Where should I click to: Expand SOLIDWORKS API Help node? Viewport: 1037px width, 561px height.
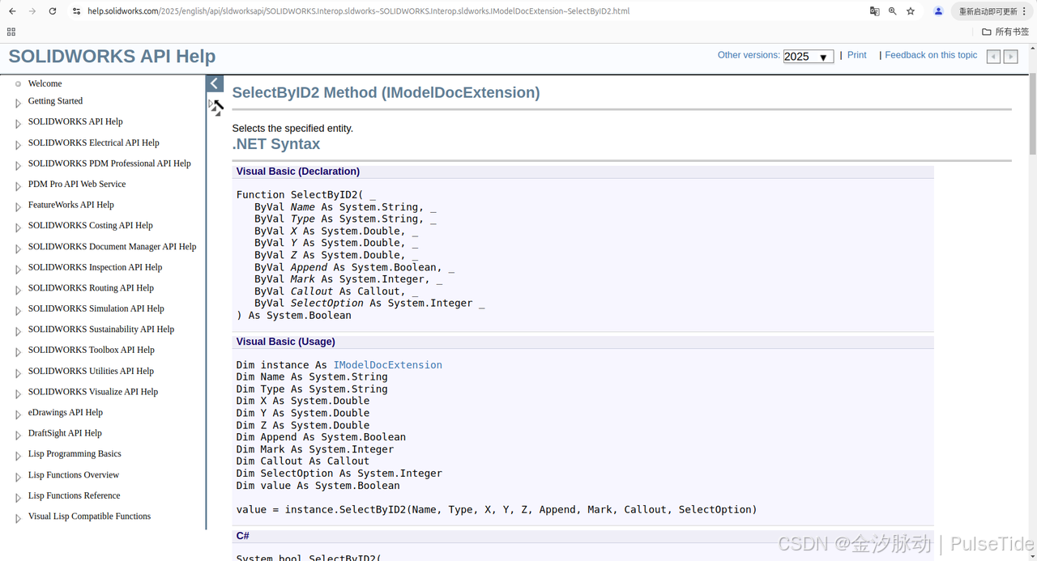pyautogui.click(x=18, y=124)
